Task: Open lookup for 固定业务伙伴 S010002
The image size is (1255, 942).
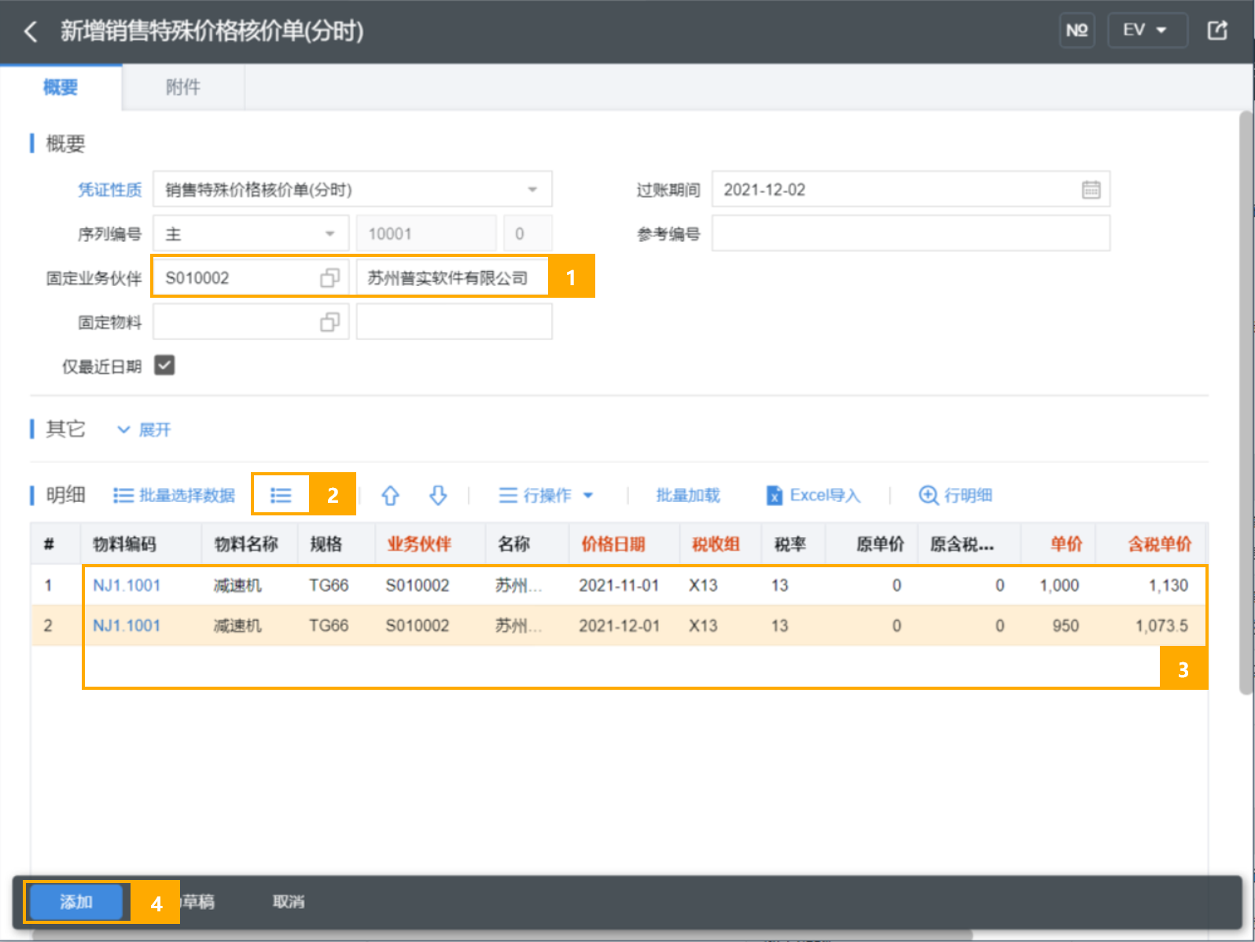Action: point(329,277)
